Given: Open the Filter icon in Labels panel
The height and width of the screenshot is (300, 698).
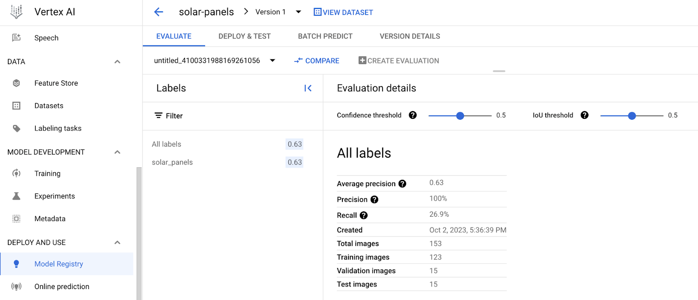Looking at the screenshot, I should click(158, 116).
